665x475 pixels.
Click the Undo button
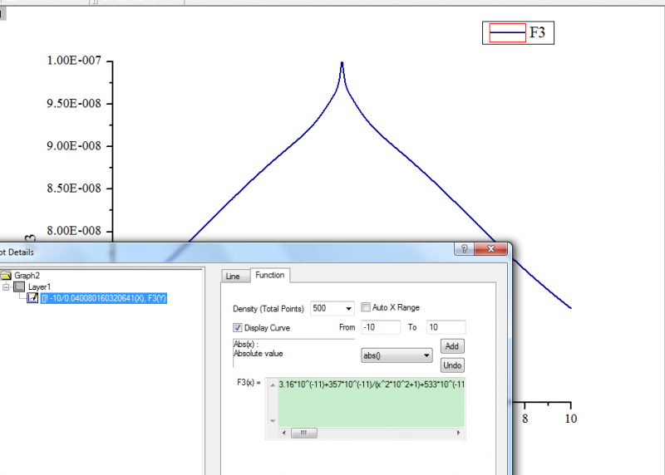point(452,365)
